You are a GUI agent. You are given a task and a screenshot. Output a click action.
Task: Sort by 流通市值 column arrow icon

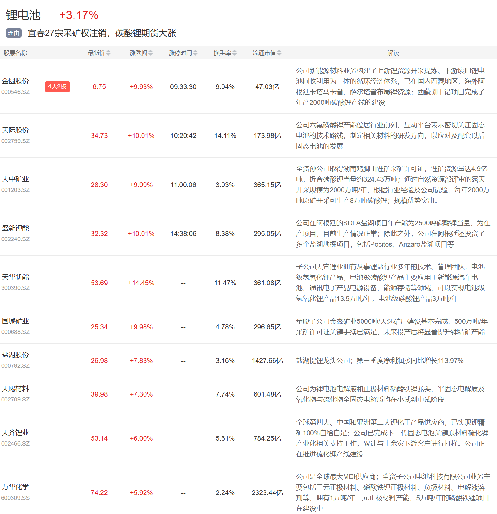pyautogui.click(x=279, y=53)
